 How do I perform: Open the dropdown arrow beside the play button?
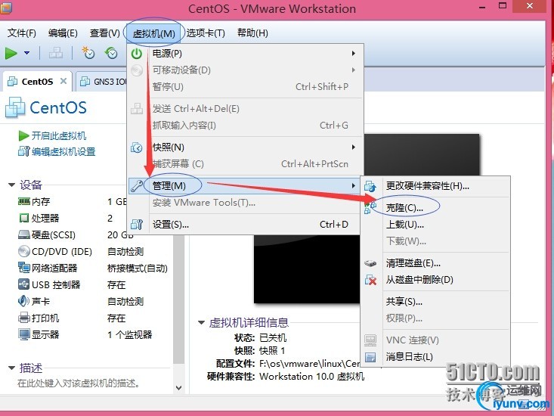[27, 54]
